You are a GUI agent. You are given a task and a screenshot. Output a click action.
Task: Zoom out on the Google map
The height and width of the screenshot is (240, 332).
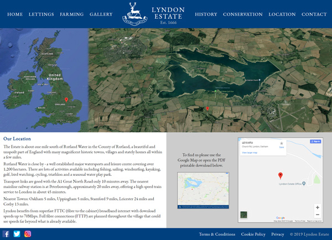click(x=317, y=215)
